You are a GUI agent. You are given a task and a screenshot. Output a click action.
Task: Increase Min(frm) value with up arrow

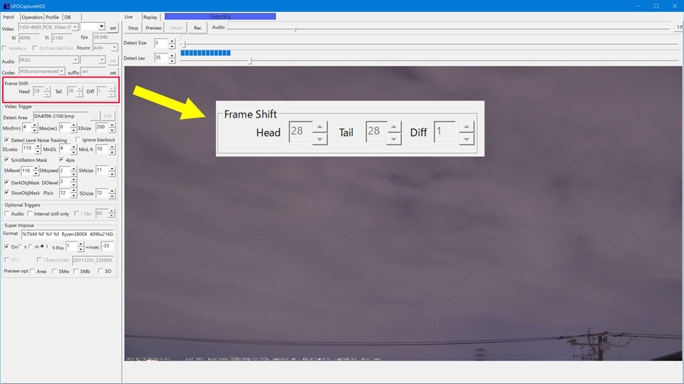pos(35,125)
